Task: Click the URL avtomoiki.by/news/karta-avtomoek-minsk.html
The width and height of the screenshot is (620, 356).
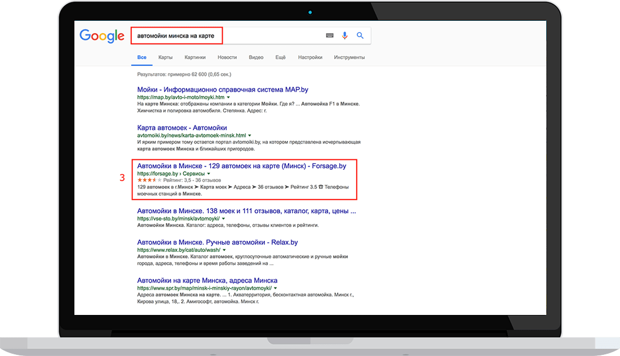Action: coord(192,136)
